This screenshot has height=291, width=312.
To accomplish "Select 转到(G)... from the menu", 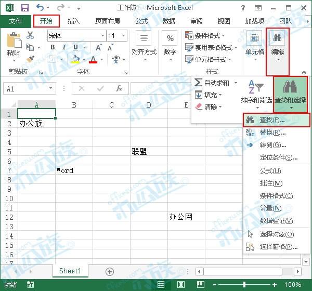I will 277,145.
